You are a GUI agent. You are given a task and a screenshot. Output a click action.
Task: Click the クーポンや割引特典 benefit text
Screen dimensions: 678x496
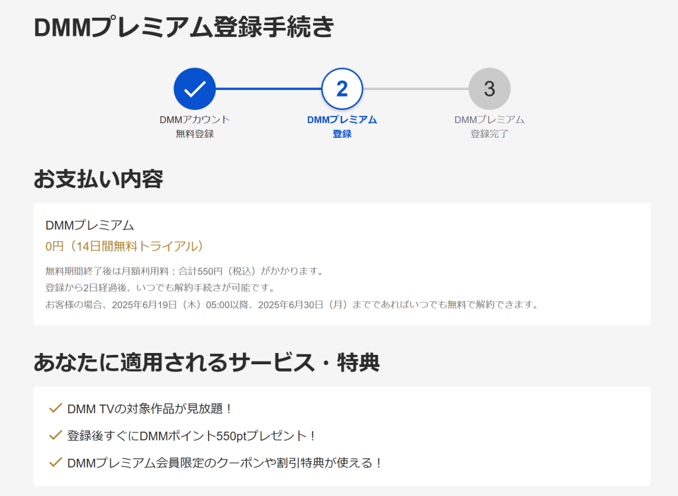click(225, 463)
